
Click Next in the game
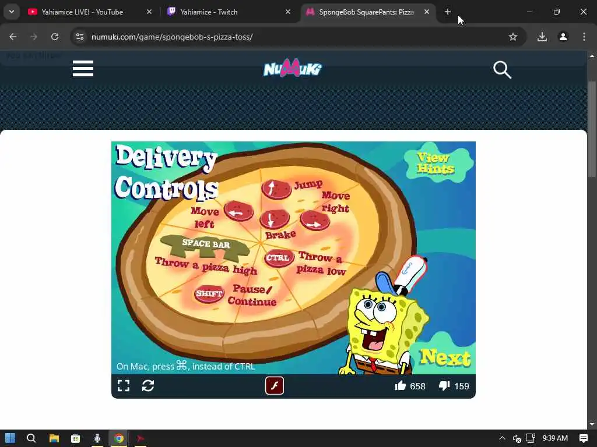point(445,357)
